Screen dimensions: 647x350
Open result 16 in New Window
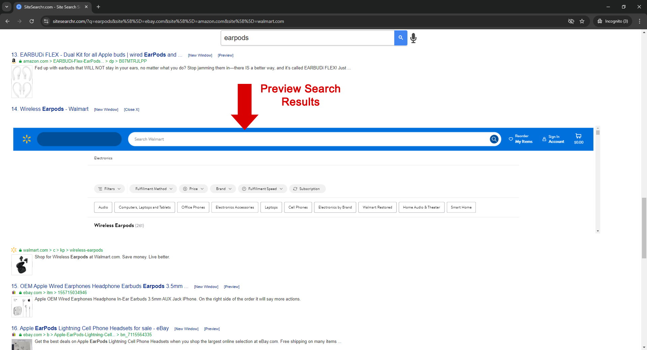(186, 329)
